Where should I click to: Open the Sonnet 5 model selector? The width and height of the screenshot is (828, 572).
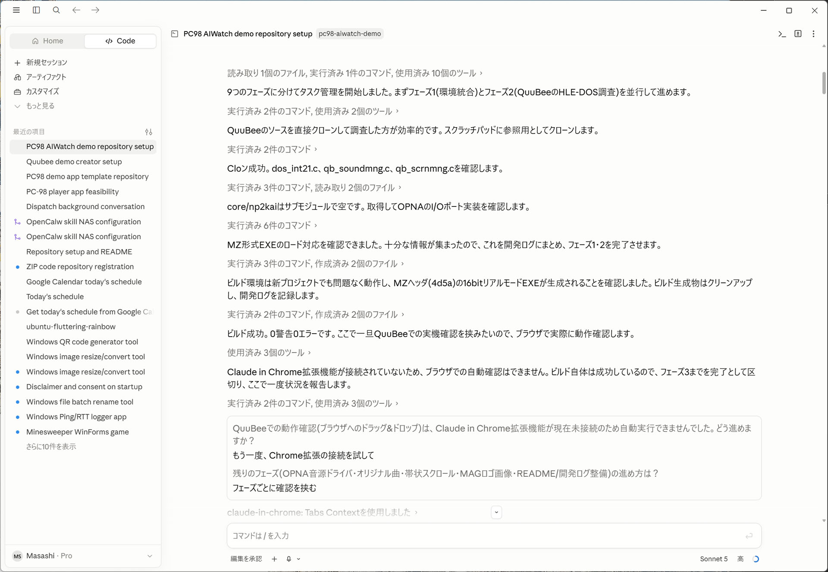tap(713, 559)
